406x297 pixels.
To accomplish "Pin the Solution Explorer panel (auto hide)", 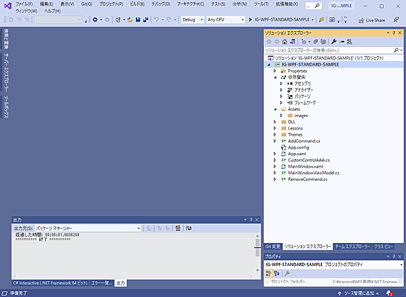I will pos(394,33).
